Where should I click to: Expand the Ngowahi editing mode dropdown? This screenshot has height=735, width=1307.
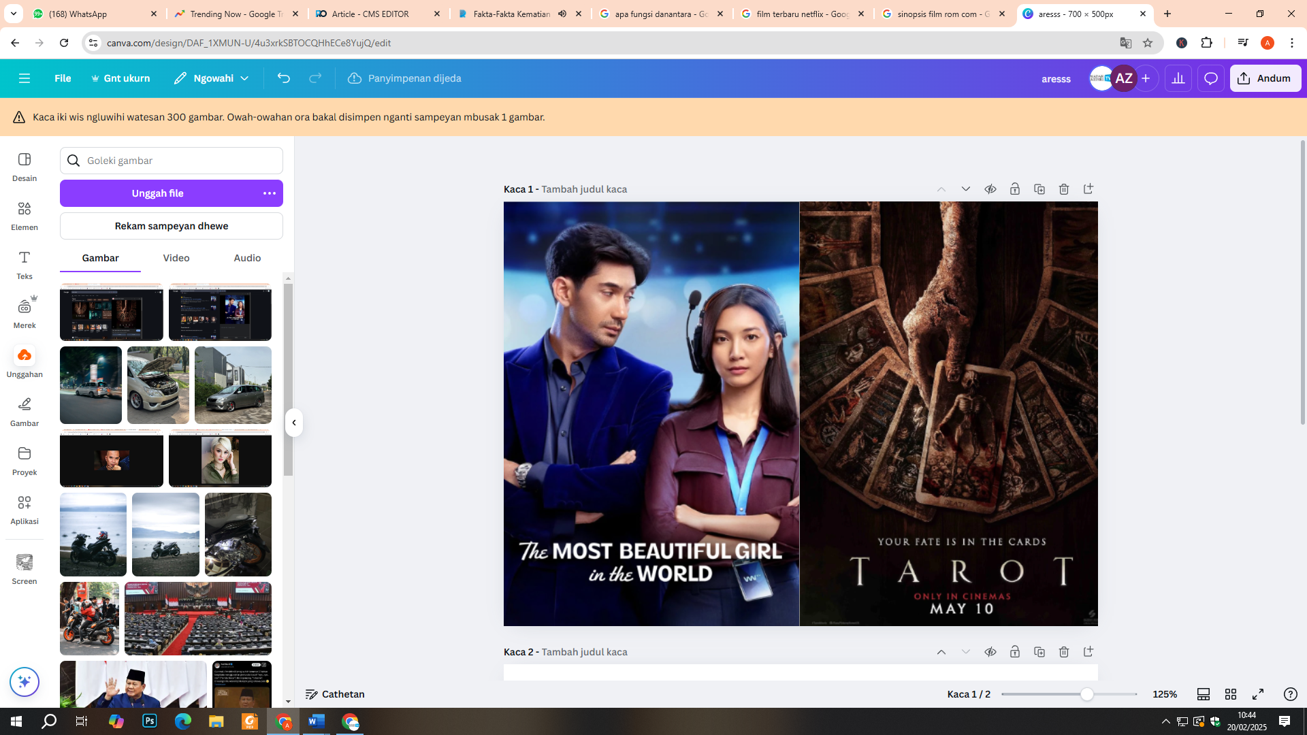212,78
